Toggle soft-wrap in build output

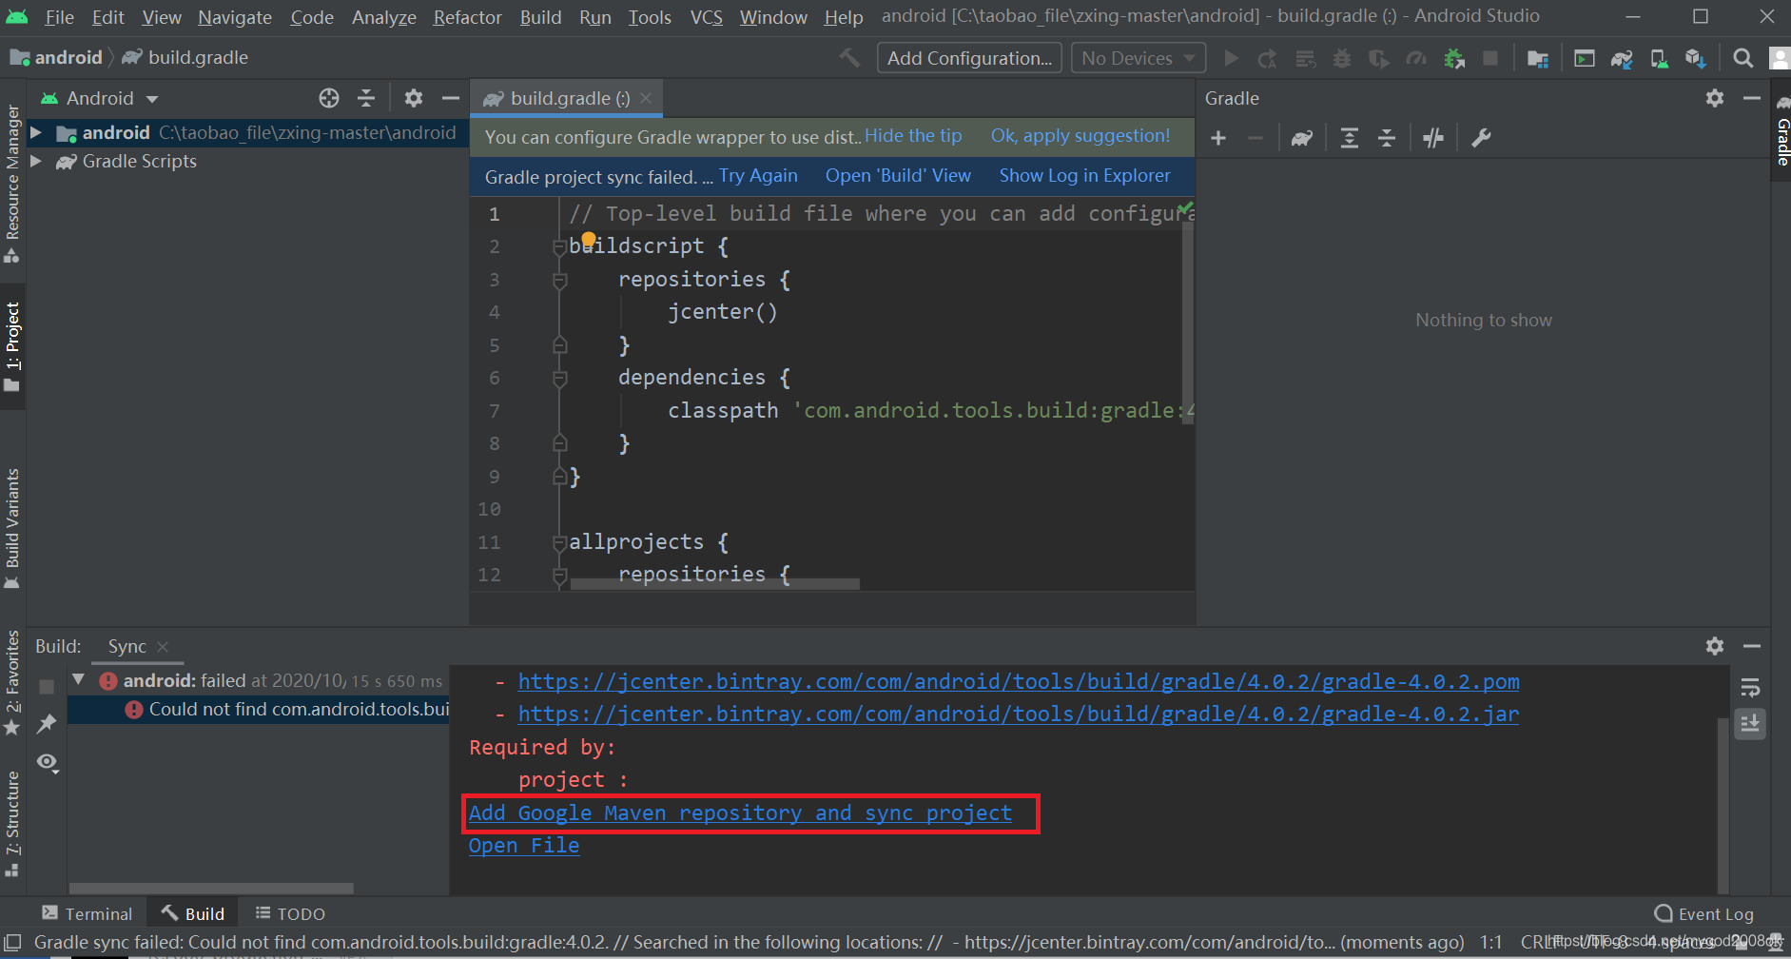pos(1750,687)
